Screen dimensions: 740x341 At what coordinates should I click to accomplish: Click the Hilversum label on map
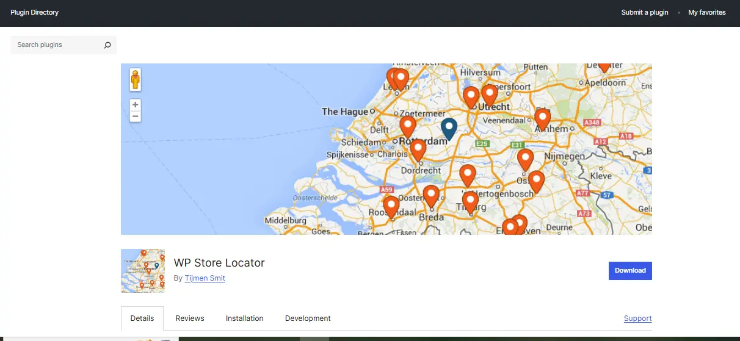tap(481, 72)
